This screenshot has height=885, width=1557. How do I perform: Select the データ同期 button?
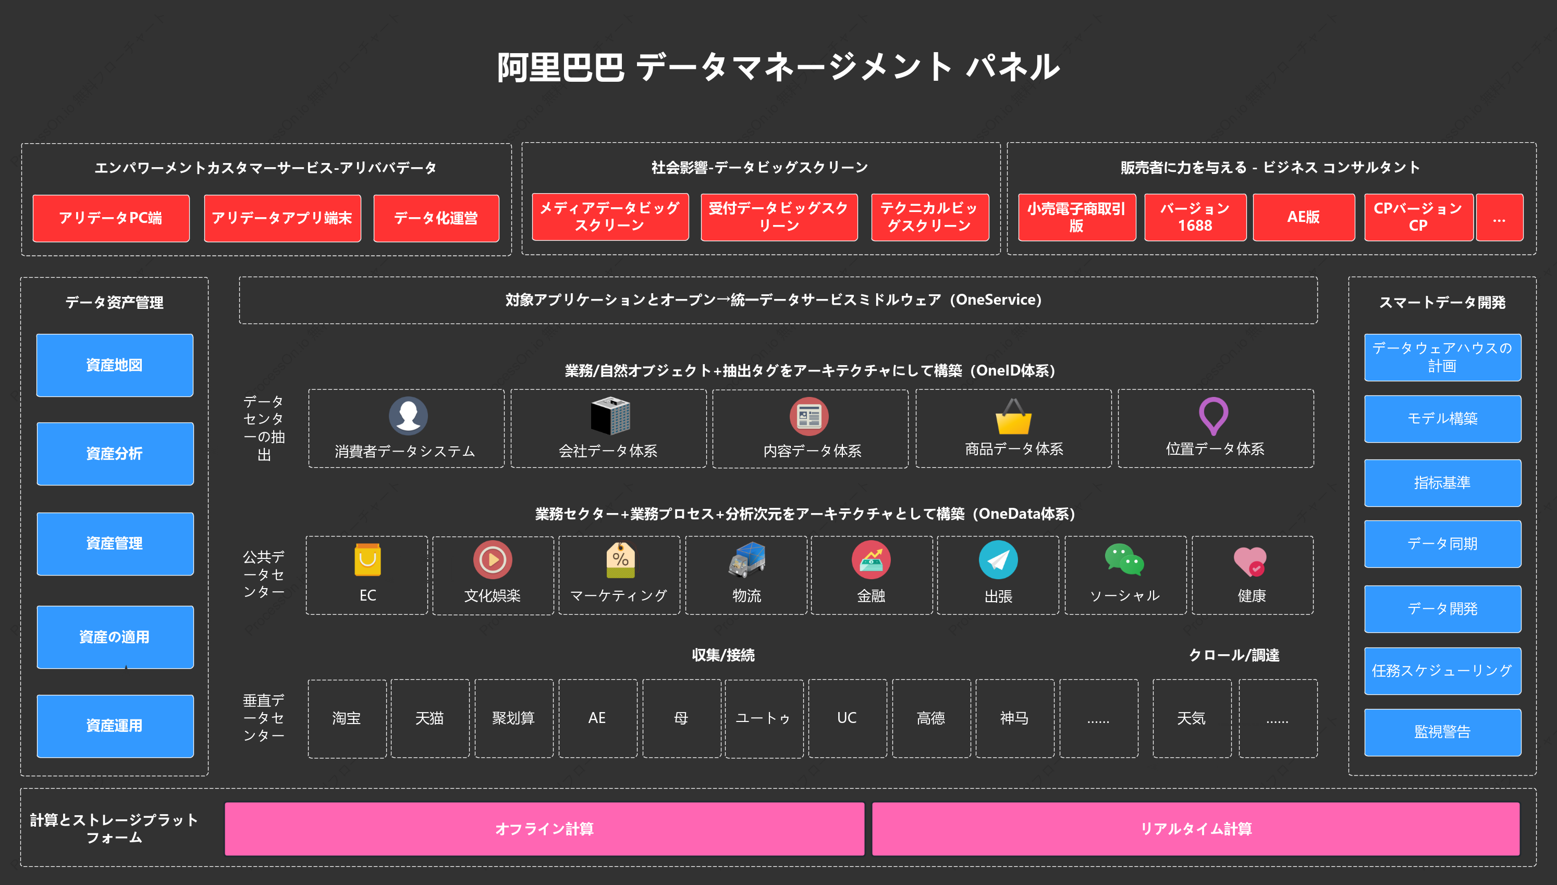pyautogui.click(x=1443, y=544)
